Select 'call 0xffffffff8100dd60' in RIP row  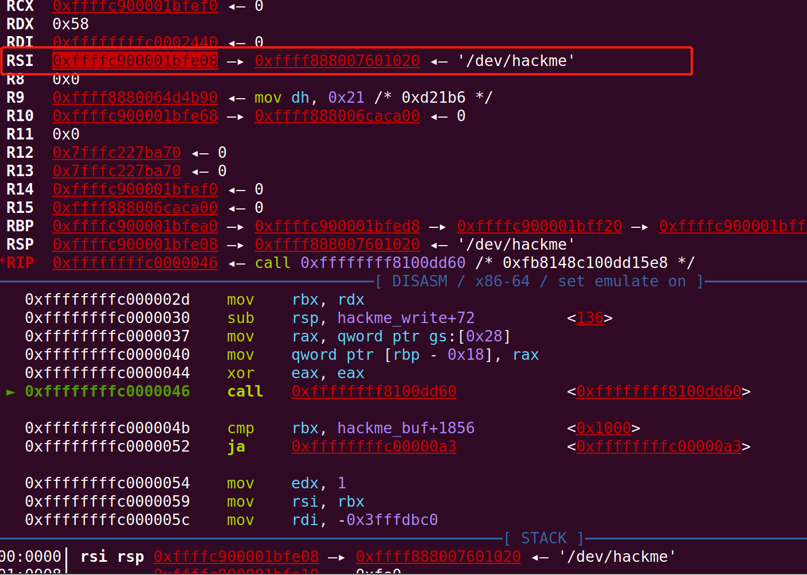coord(360,263)
